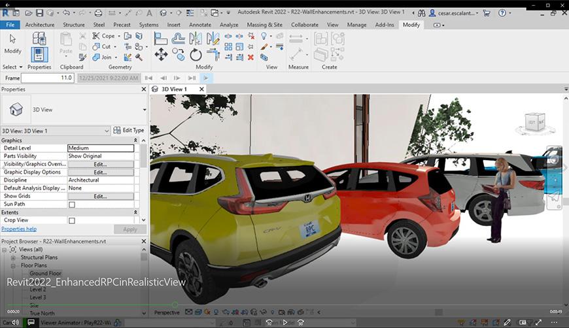This screenshot has height=328, width=569.
Task: Click the lightbulb Hide in View icon
Action: point(264,36)
